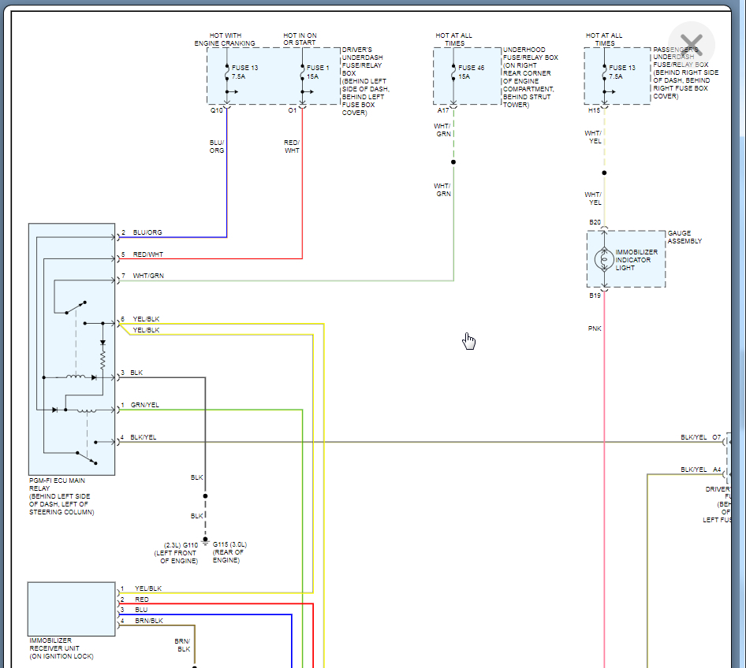
Task: Select the Immobilizer Receiver Unit box
Action: (72, 609)
